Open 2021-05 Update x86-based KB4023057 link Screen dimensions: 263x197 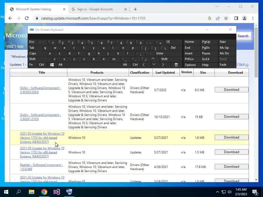point(42,152)
